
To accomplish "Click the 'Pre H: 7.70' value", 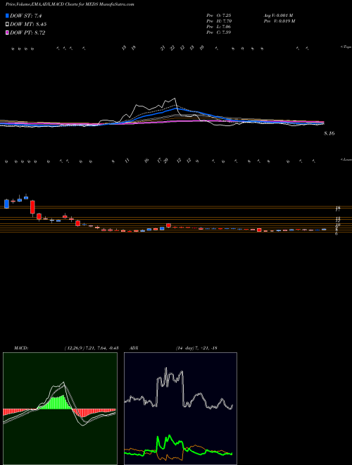I will tap(219, 20).
